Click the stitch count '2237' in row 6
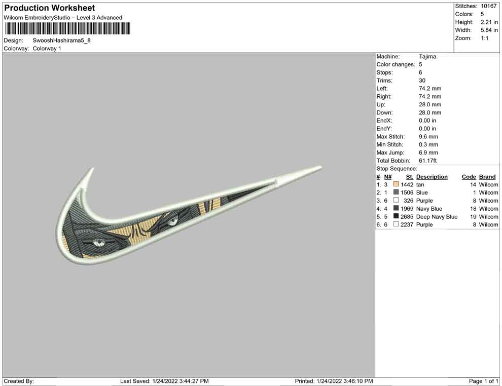The image size is (502, 386). point(407,224)
